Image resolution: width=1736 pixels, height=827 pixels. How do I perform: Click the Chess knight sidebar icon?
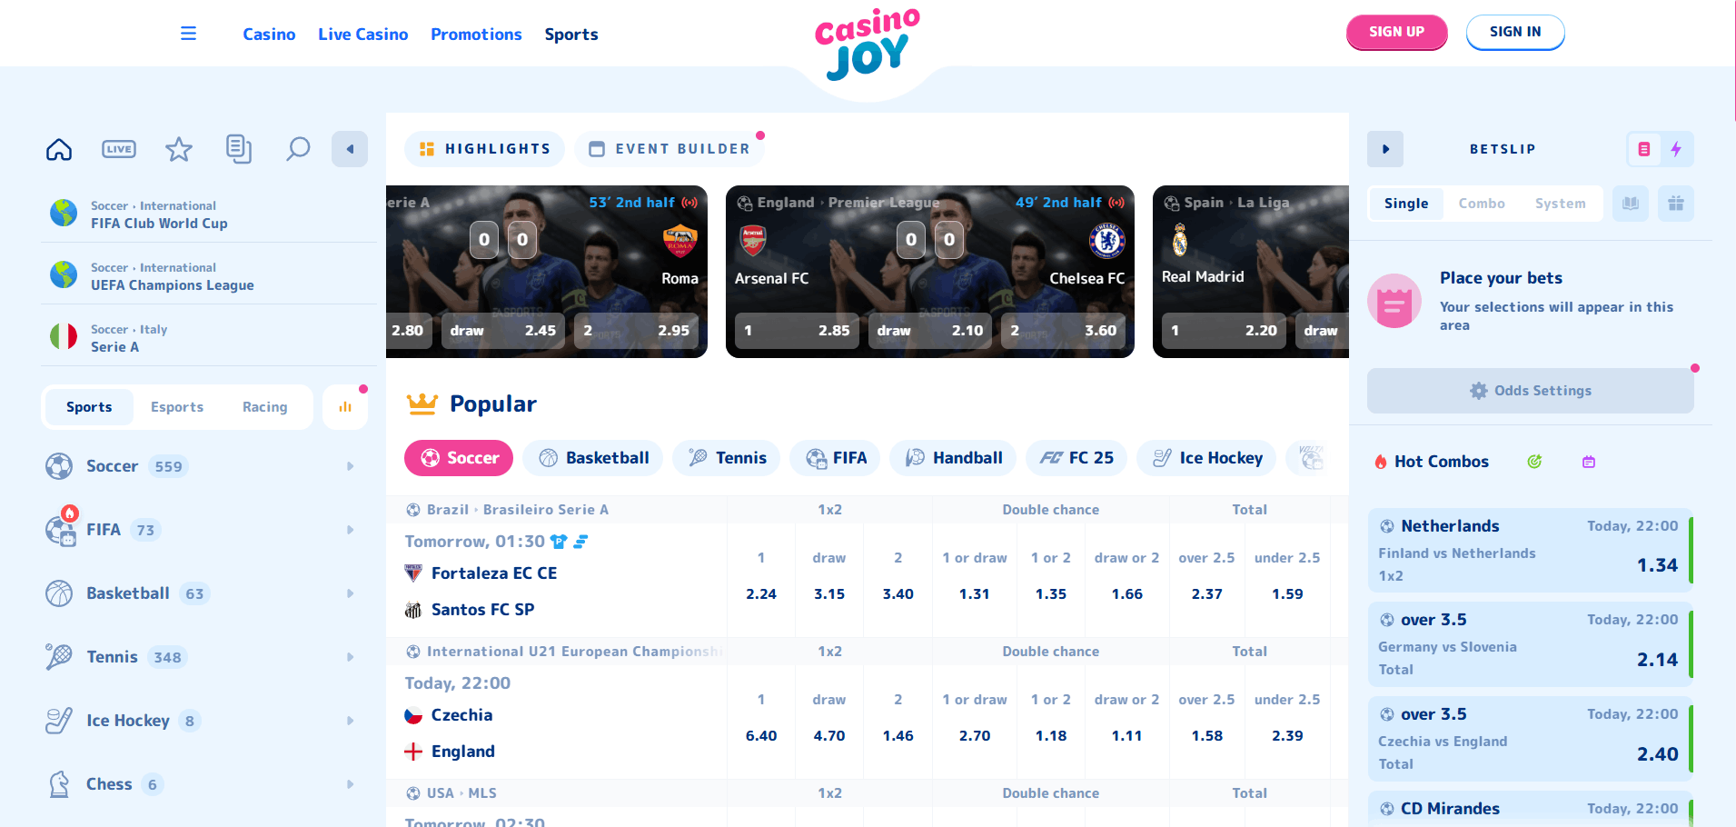click(59, 784)
